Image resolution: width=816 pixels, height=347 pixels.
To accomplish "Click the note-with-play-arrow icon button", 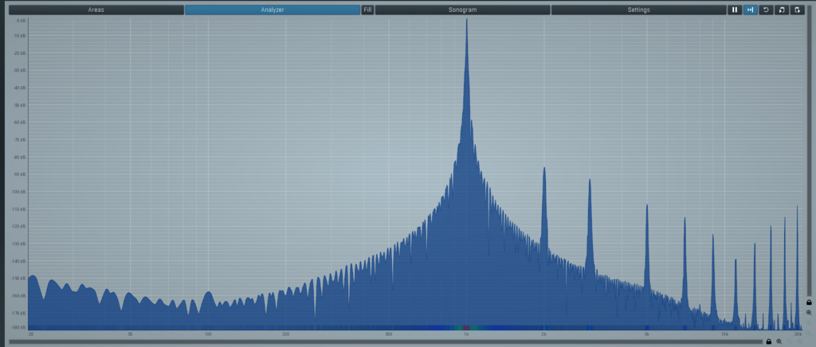I will pos(782,10).
